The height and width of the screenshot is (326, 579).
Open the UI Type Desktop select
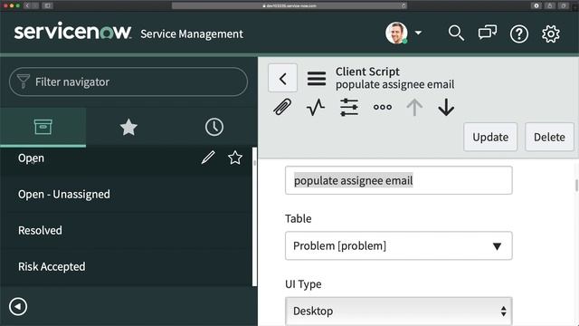point(398,312)
